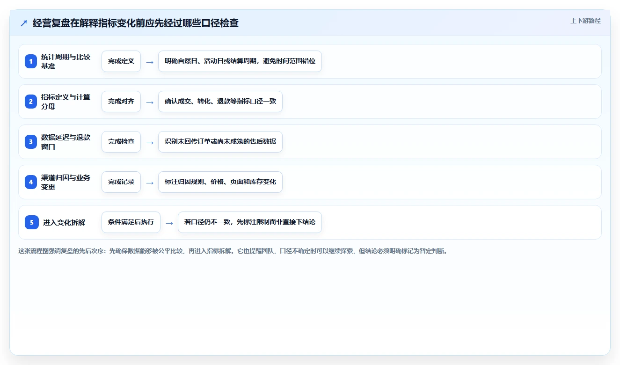620x365 pixels.
Task: Click the 条件满足后执行 status chip
Action: point(131,222)
